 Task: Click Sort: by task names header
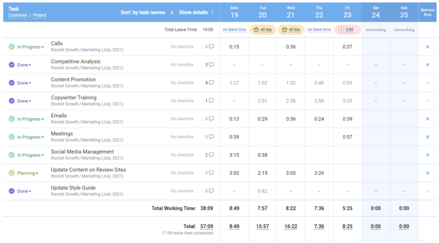pos(143,13)
